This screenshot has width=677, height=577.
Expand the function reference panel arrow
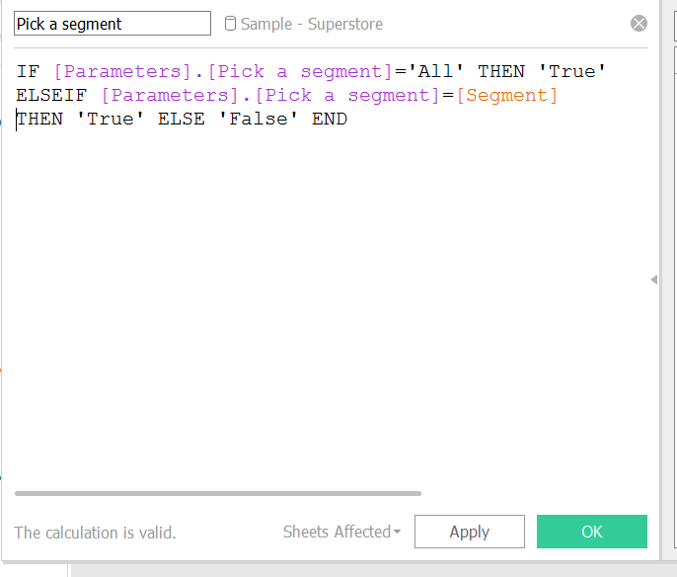point(653,281)
